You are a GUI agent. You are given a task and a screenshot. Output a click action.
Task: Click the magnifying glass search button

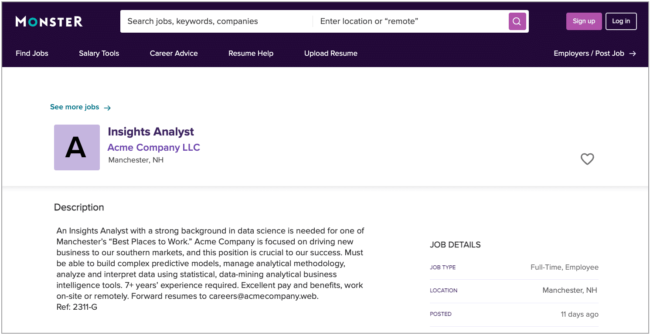tap(517, 21)
